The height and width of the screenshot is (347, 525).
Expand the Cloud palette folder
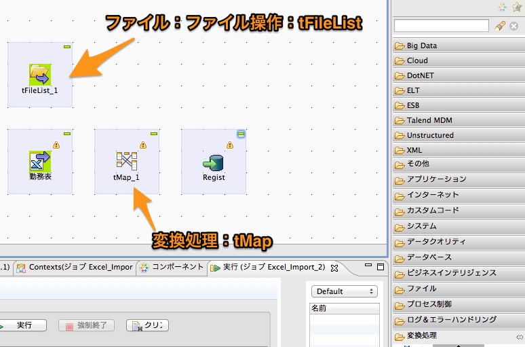click(x=459, y=60)
